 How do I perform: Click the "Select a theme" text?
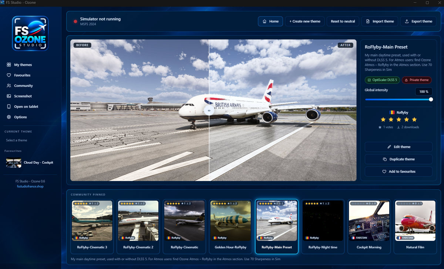tap(17, 140)
